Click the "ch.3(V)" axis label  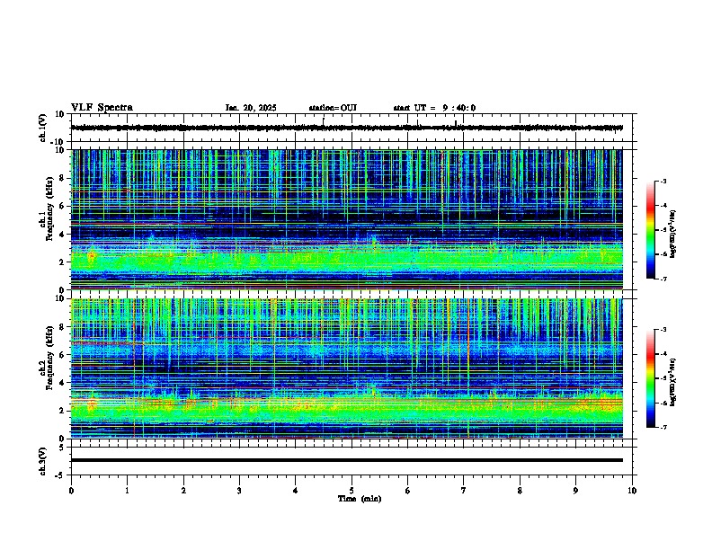pyautogui.click(x=43, y=461)
